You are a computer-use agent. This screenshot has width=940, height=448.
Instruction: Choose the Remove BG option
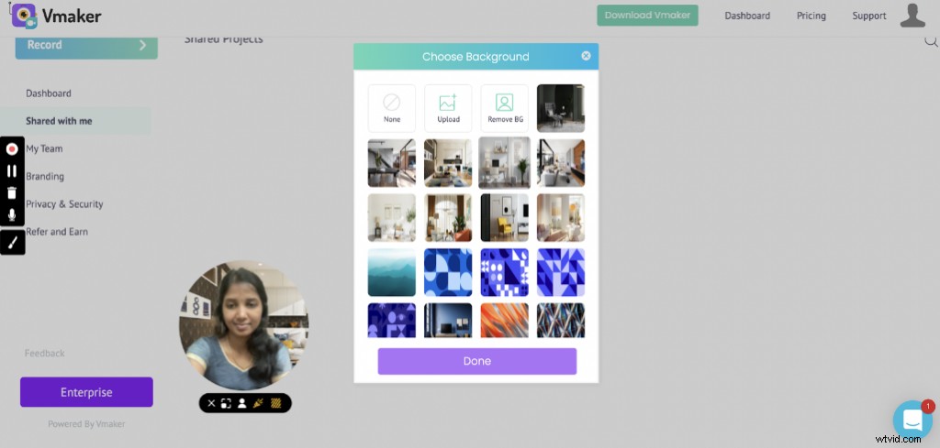tap(504, 108)
